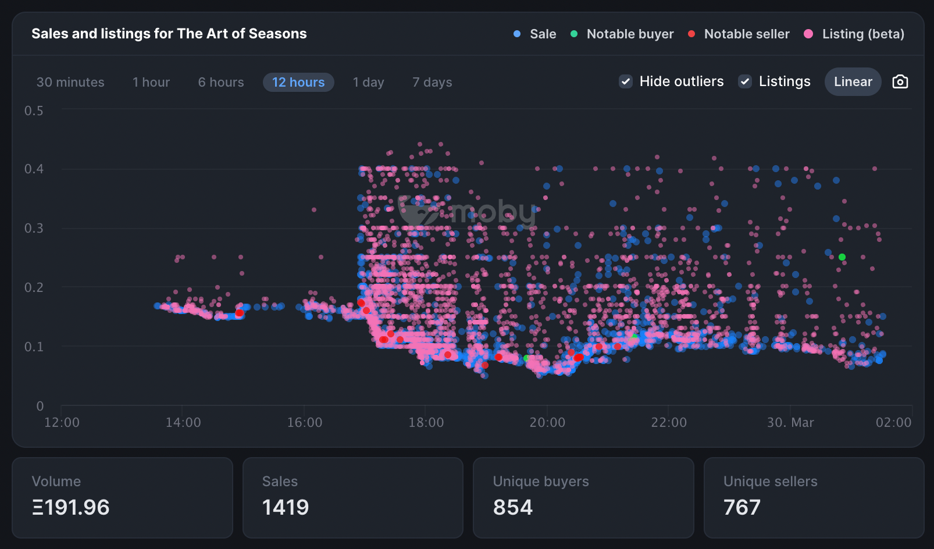The image size is (934, 549).
Task: Select the 1 hour time range
Action: tap(151, 82)
